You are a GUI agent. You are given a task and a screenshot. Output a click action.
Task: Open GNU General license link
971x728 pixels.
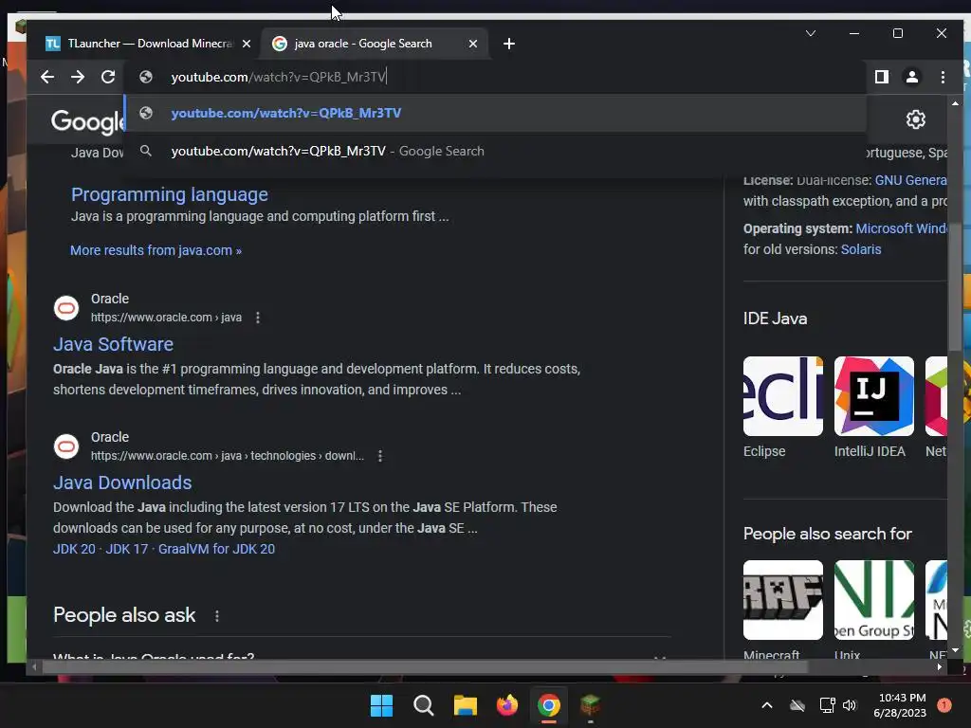(910, 180)
